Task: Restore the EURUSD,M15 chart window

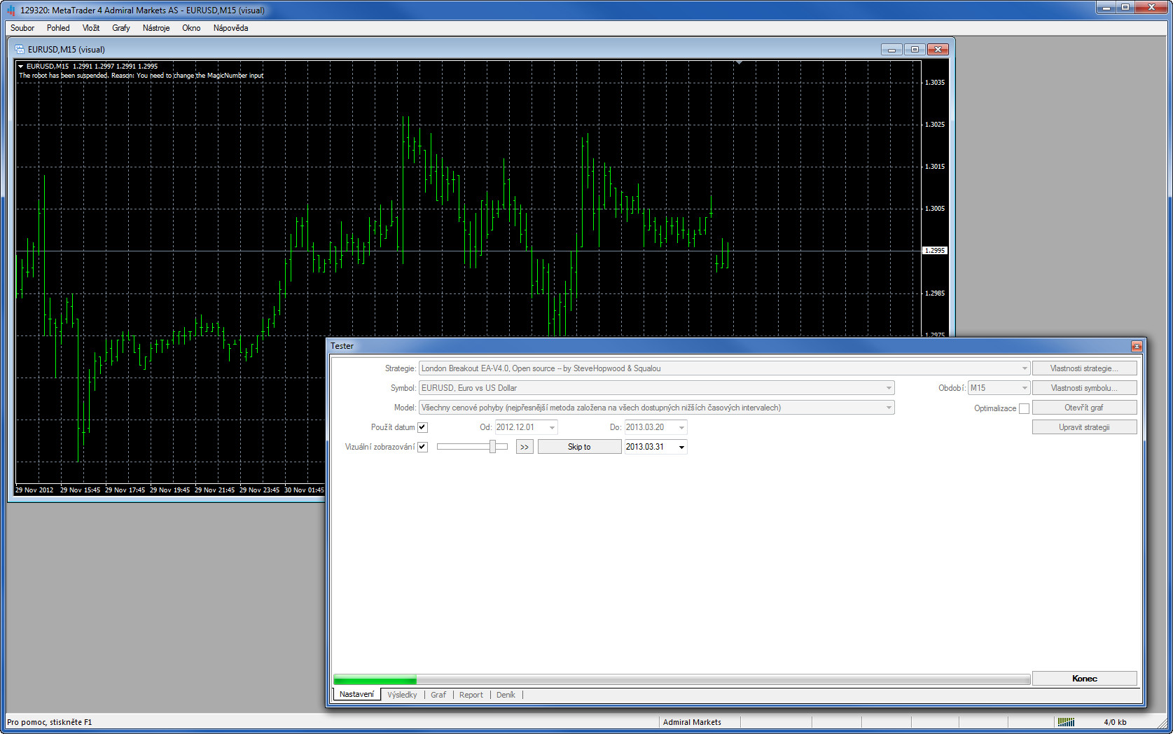Action: (915, 50)
